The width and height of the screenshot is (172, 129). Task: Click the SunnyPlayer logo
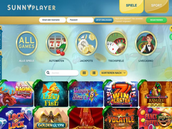pyautogui.click(x=32, y=8)
